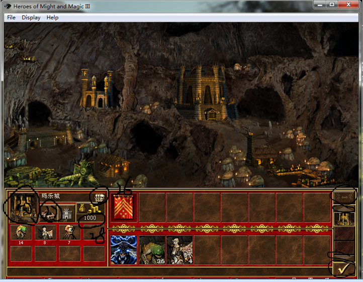Close the Heroes of Might and Magic III window

tap(348, 5)
